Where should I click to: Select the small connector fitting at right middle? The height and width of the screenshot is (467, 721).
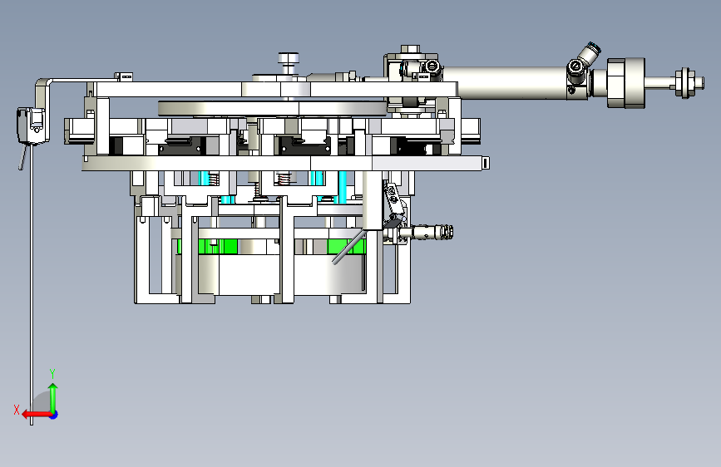tap(425, 232)
